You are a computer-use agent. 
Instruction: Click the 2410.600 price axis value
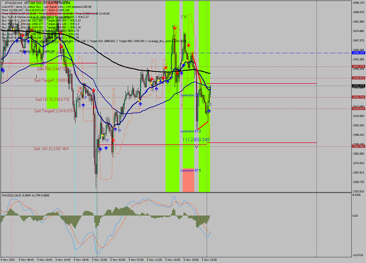tap(359, 116)
